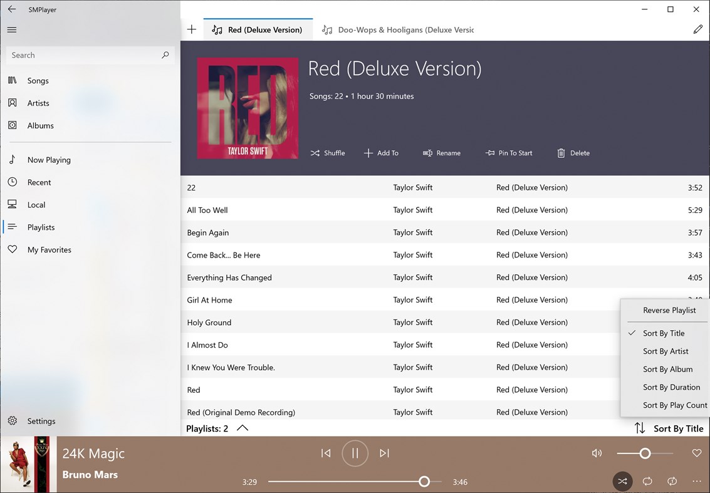Toggle the hamburger navigation menu
Image resolution: width=710 pixels, height=493 pixels.
[13, 29]
